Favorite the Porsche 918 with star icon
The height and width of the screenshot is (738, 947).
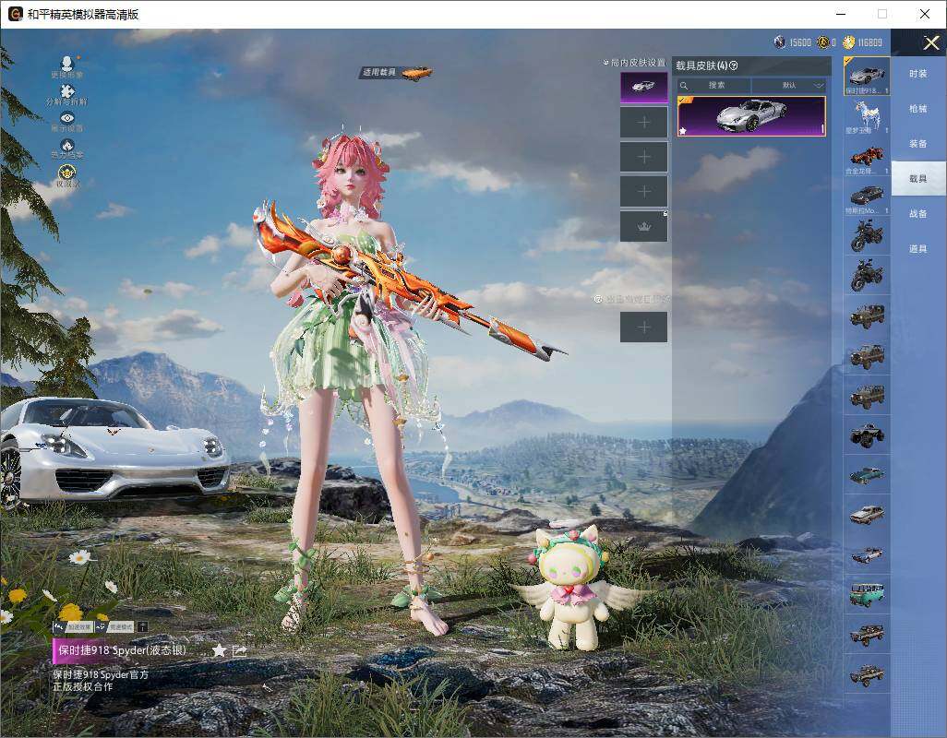tap(220, 650)
